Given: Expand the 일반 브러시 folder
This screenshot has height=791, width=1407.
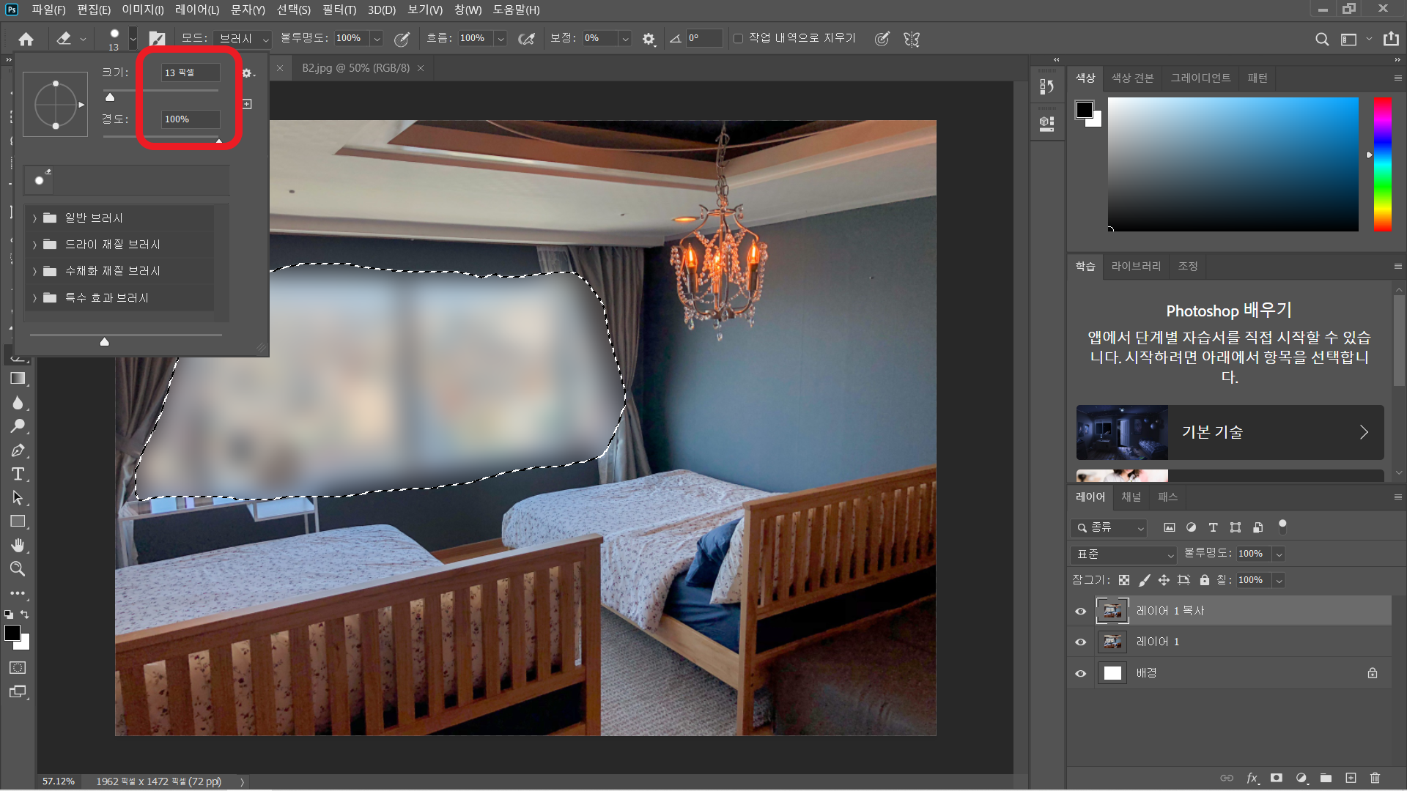Looking at the screenshot, I should tap(34, 218).
